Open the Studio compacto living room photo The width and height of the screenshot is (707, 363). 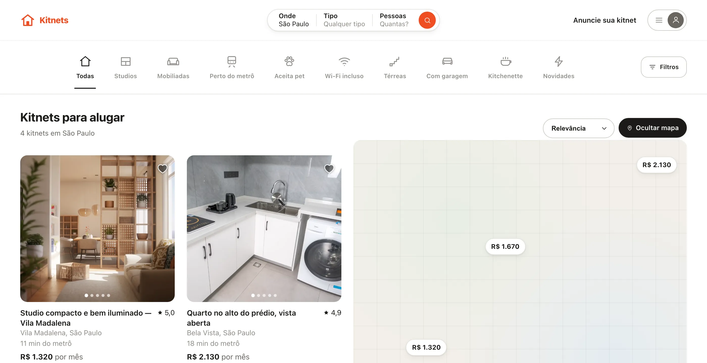(x=97, y=228)
